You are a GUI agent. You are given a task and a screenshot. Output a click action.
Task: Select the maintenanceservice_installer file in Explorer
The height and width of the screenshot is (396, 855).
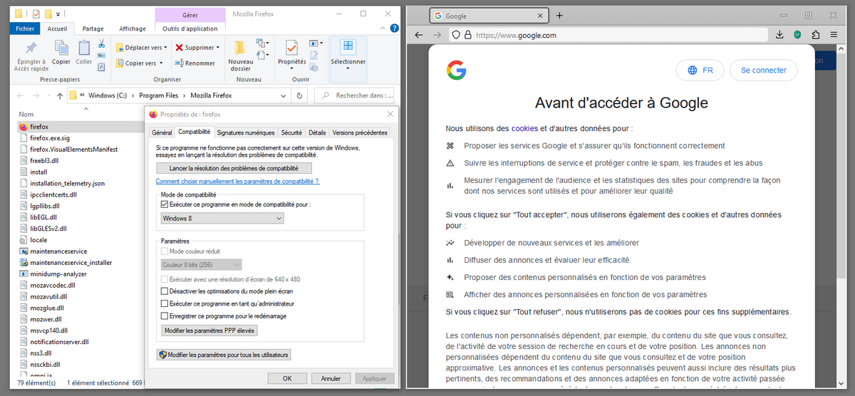tap(71, 263)
